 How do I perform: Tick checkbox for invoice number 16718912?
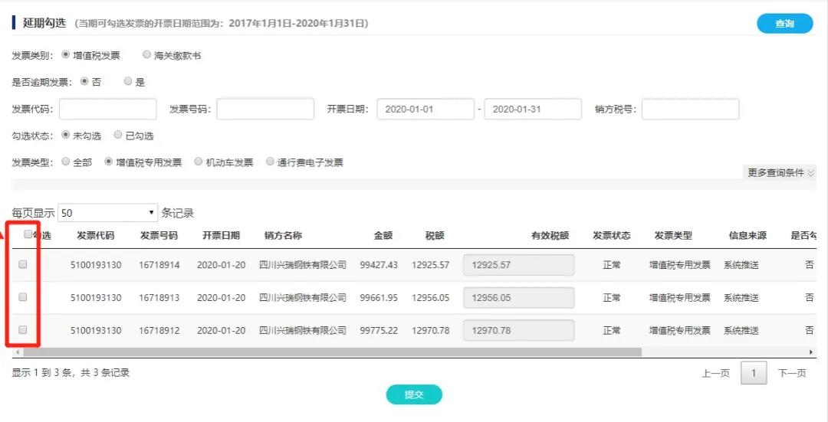click(23, 329)
